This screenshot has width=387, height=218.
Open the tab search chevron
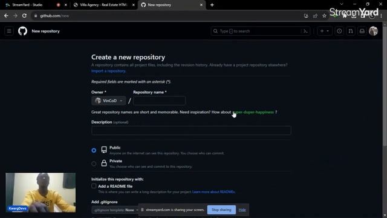[x=342, y=4]
